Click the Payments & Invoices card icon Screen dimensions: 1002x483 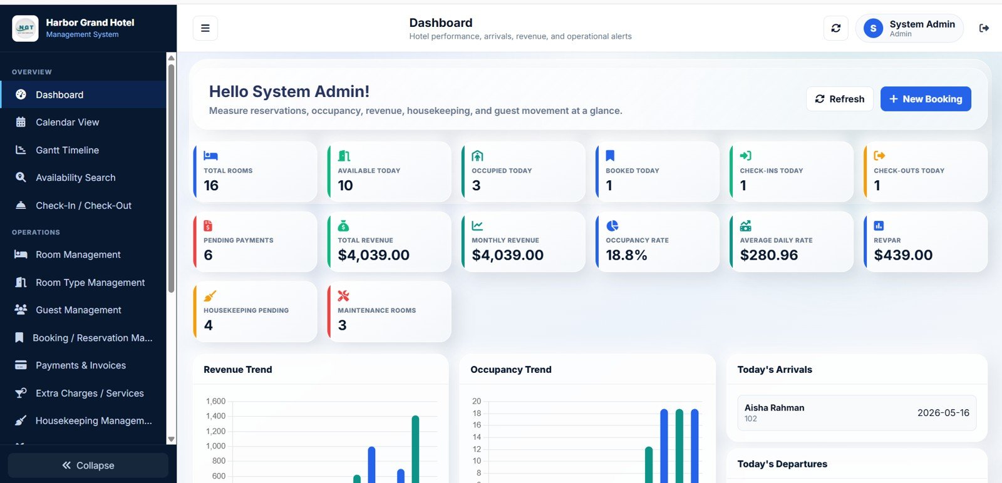21,365
